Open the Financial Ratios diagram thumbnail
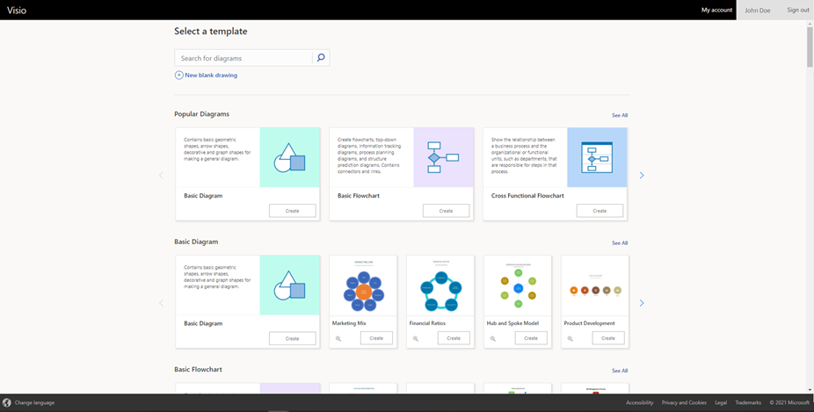The height and width of the screenshot is (412, 814). (x=440, y=286)
